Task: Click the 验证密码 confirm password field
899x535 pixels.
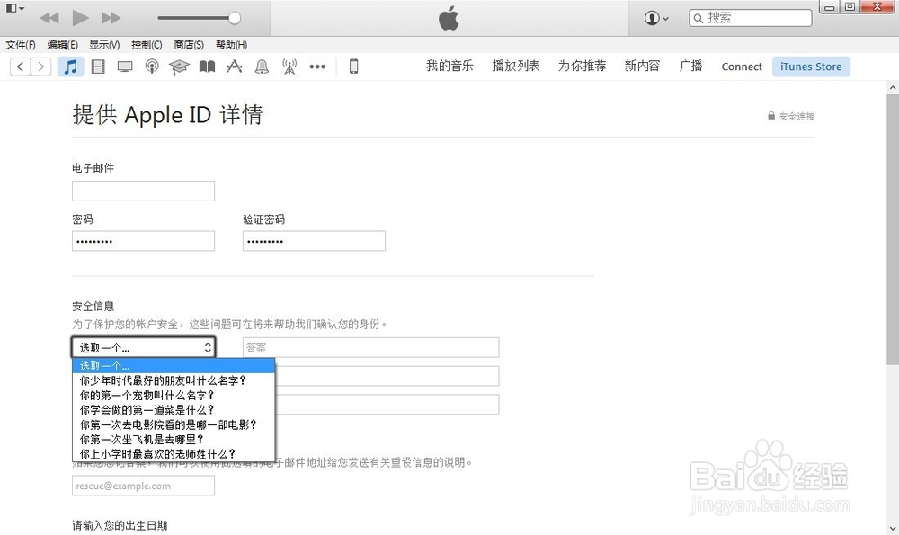Action: (x=314, y=241)
